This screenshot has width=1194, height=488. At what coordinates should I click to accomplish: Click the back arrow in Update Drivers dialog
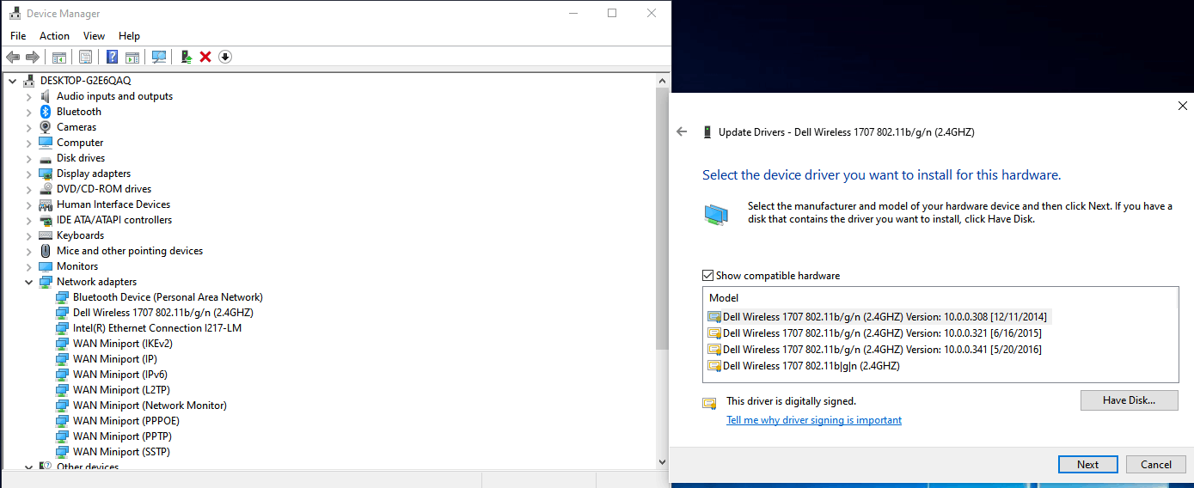(683, 132)
